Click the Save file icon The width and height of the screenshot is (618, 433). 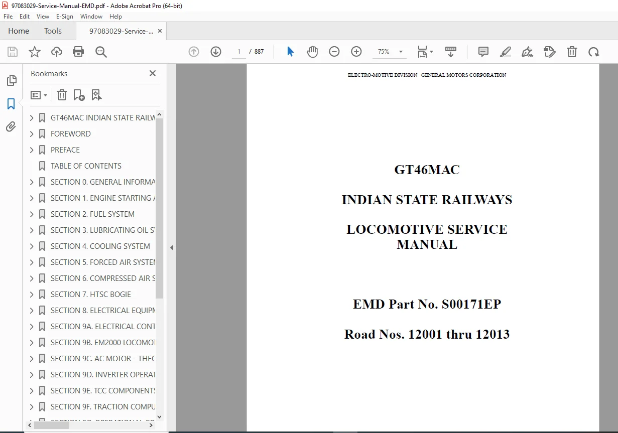(x=13, y=52)
